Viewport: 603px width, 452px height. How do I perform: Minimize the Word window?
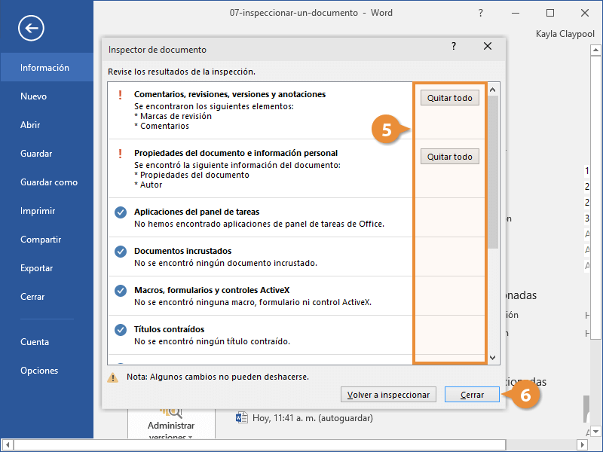[x=516, y=13]
